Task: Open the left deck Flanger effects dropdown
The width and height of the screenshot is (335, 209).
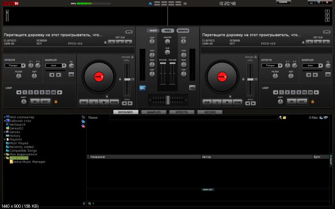Action: [23, 65]
